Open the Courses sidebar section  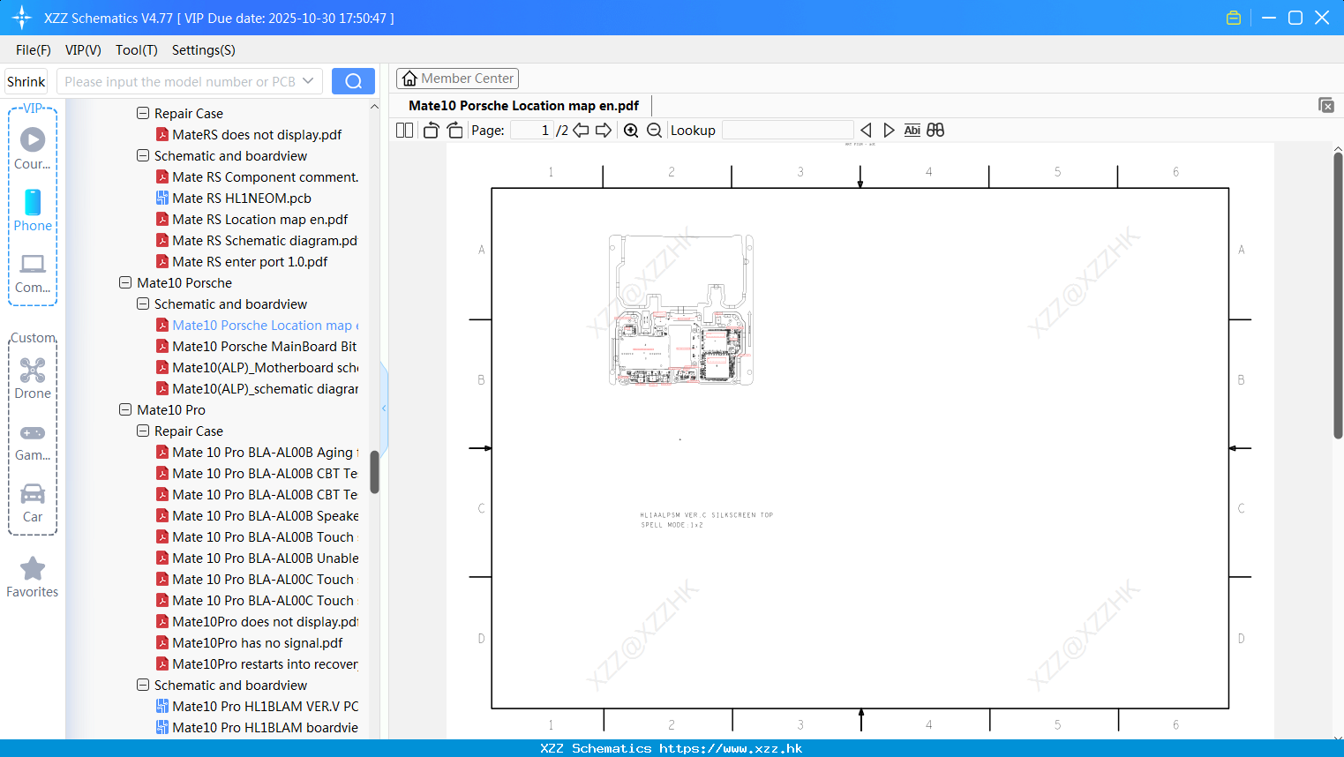pos(33,148)
